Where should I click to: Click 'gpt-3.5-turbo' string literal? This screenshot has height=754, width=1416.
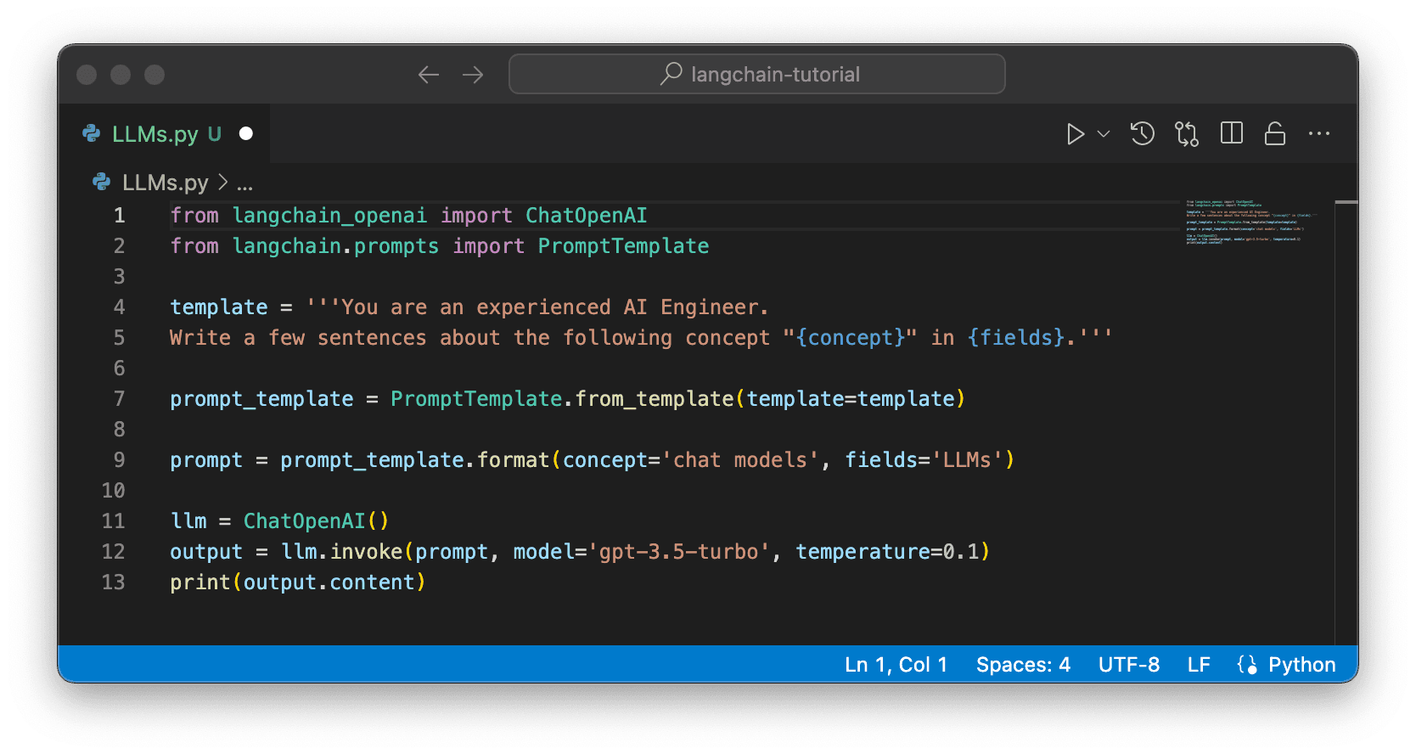click(x=678, y=552)
